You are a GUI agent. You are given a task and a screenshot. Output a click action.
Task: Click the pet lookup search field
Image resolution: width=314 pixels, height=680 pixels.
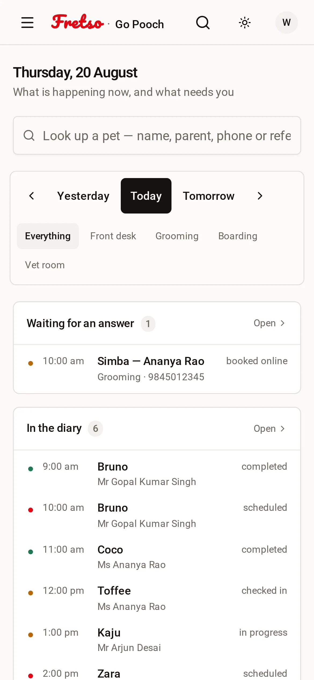tap(157, 135)
